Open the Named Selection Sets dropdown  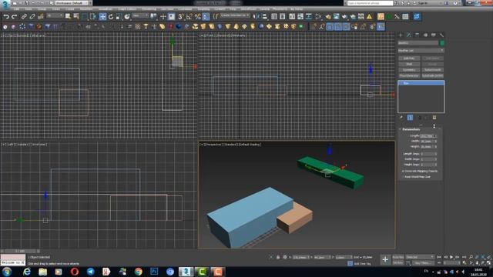[234, 15]
